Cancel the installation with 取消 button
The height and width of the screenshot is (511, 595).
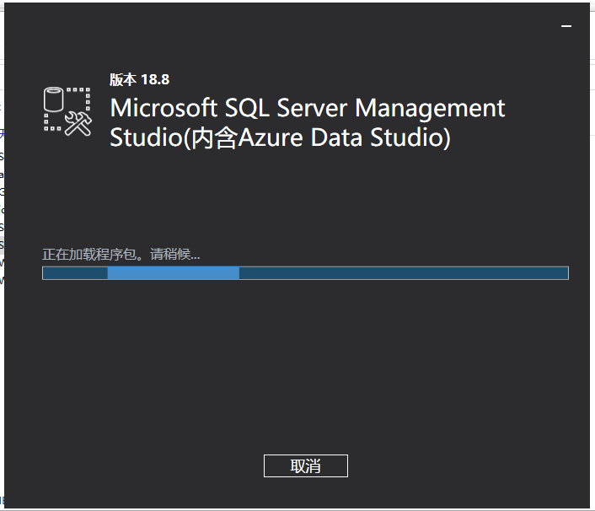(305, 465)
